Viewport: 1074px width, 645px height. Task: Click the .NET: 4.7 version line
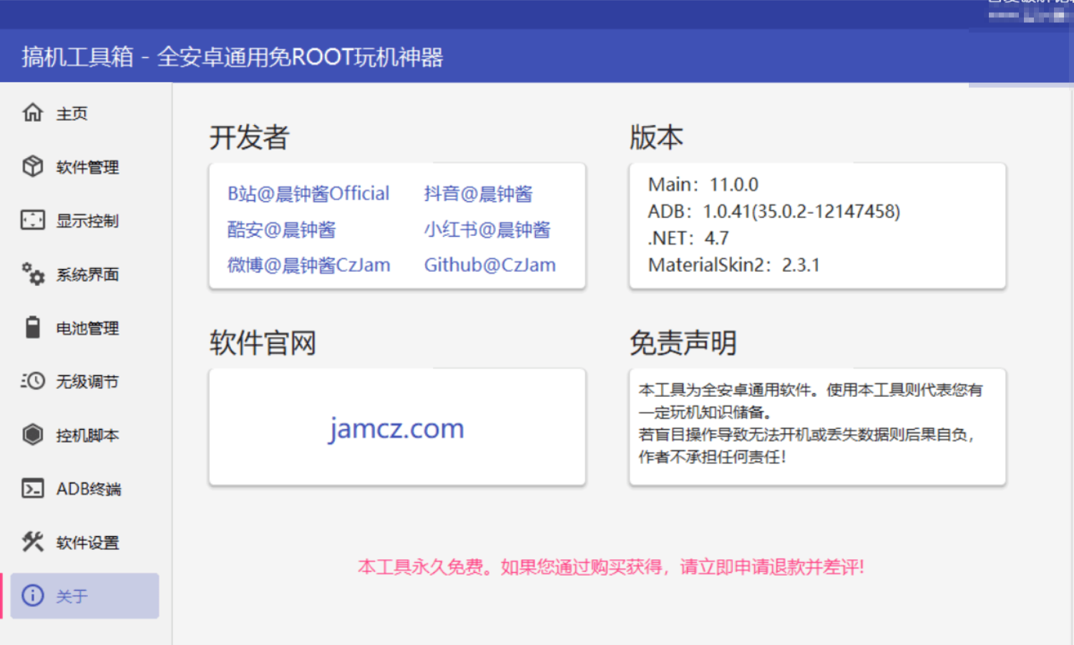pyautogui.click(x=688, y=238)
